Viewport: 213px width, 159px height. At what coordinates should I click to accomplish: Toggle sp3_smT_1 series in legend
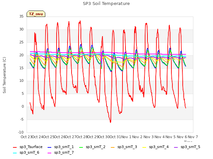click(61, 147)
